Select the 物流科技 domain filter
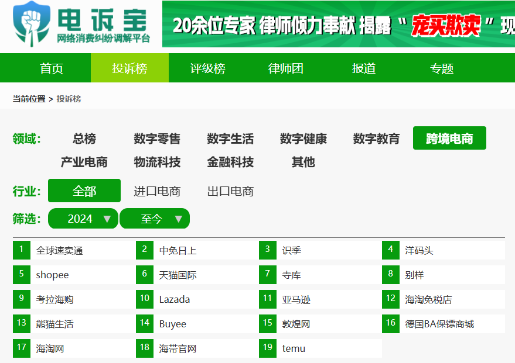 (x=157, y=162)
